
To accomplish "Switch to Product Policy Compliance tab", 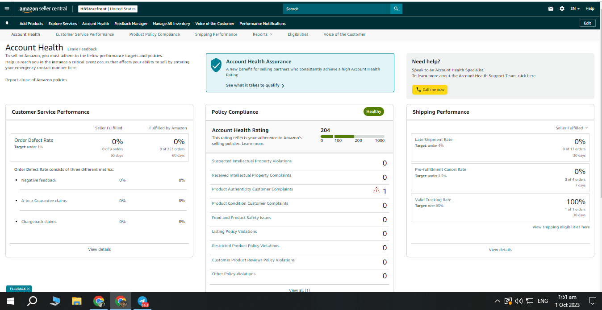I will [x=155, y=34].
